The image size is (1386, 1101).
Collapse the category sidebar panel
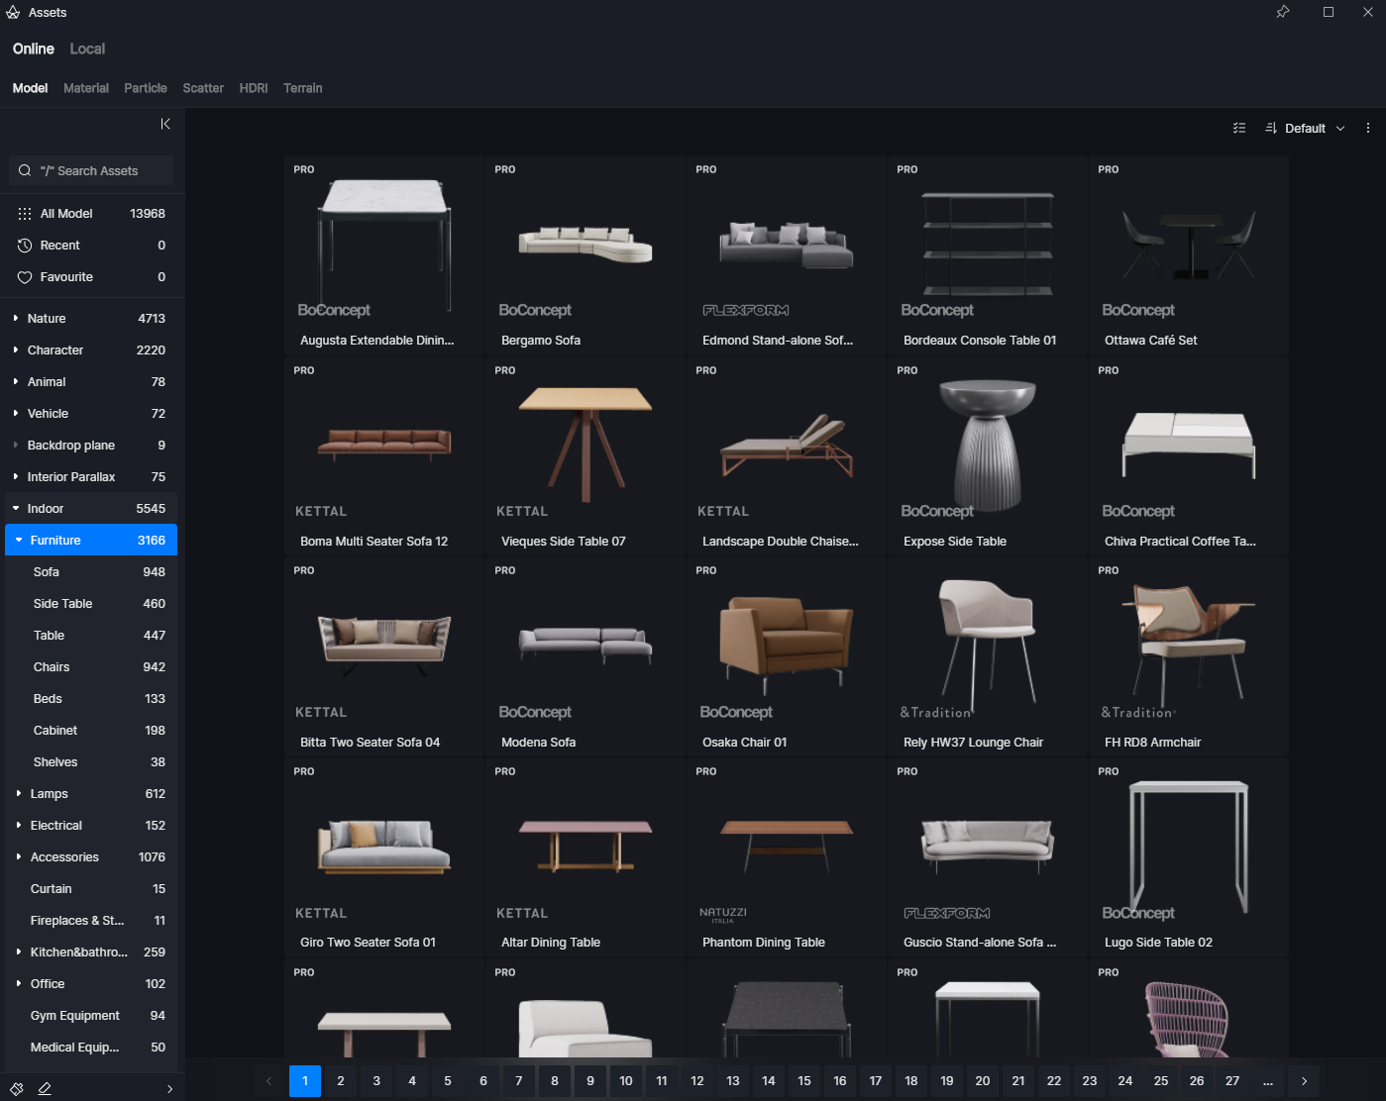coord(165,124)
